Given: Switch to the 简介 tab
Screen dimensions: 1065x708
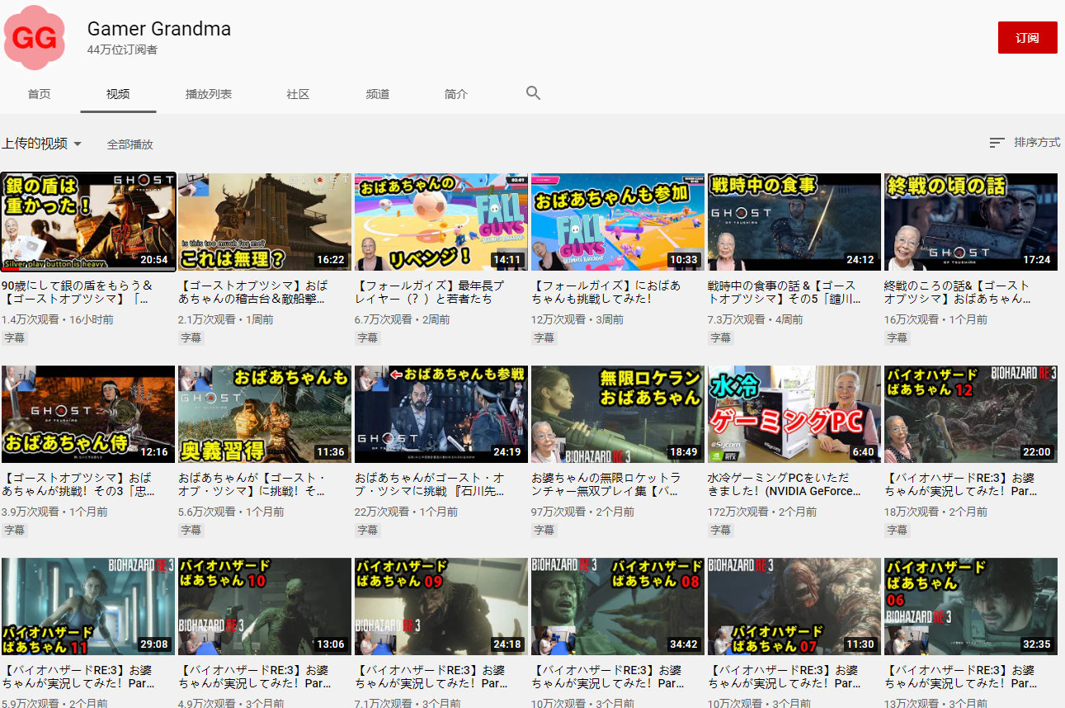Looking at the screenshot, I should (456, 94).
